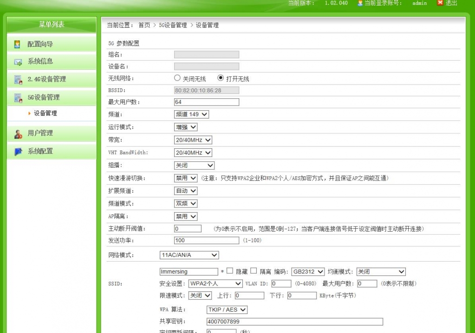Click the disabled 组名 field
This screenshot has height=333, width=475.
click(x=207, y=54)
